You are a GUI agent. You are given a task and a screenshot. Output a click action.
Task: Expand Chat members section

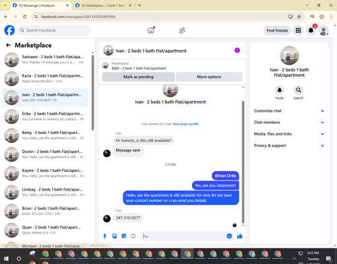tap(289, 123)
